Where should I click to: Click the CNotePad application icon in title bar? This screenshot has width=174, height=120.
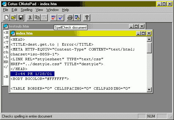4,4
